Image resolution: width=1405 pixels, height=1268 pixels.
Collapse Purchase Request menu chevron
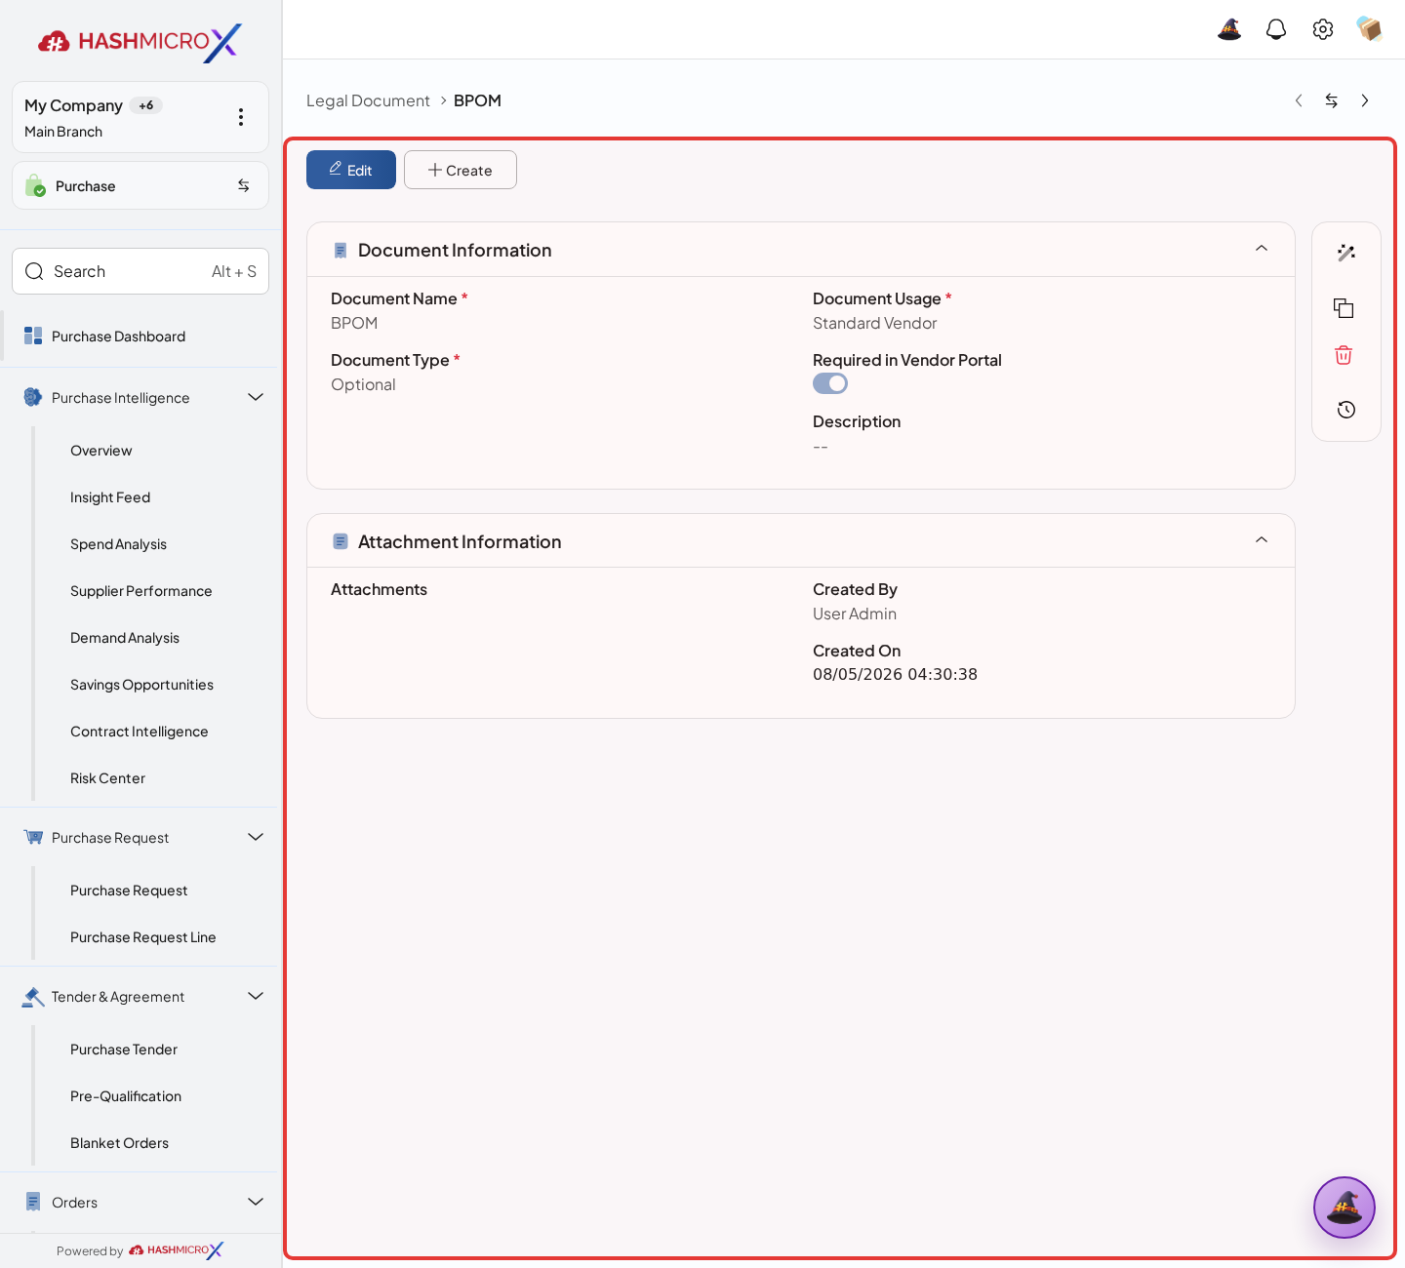[x=256, y=837]
